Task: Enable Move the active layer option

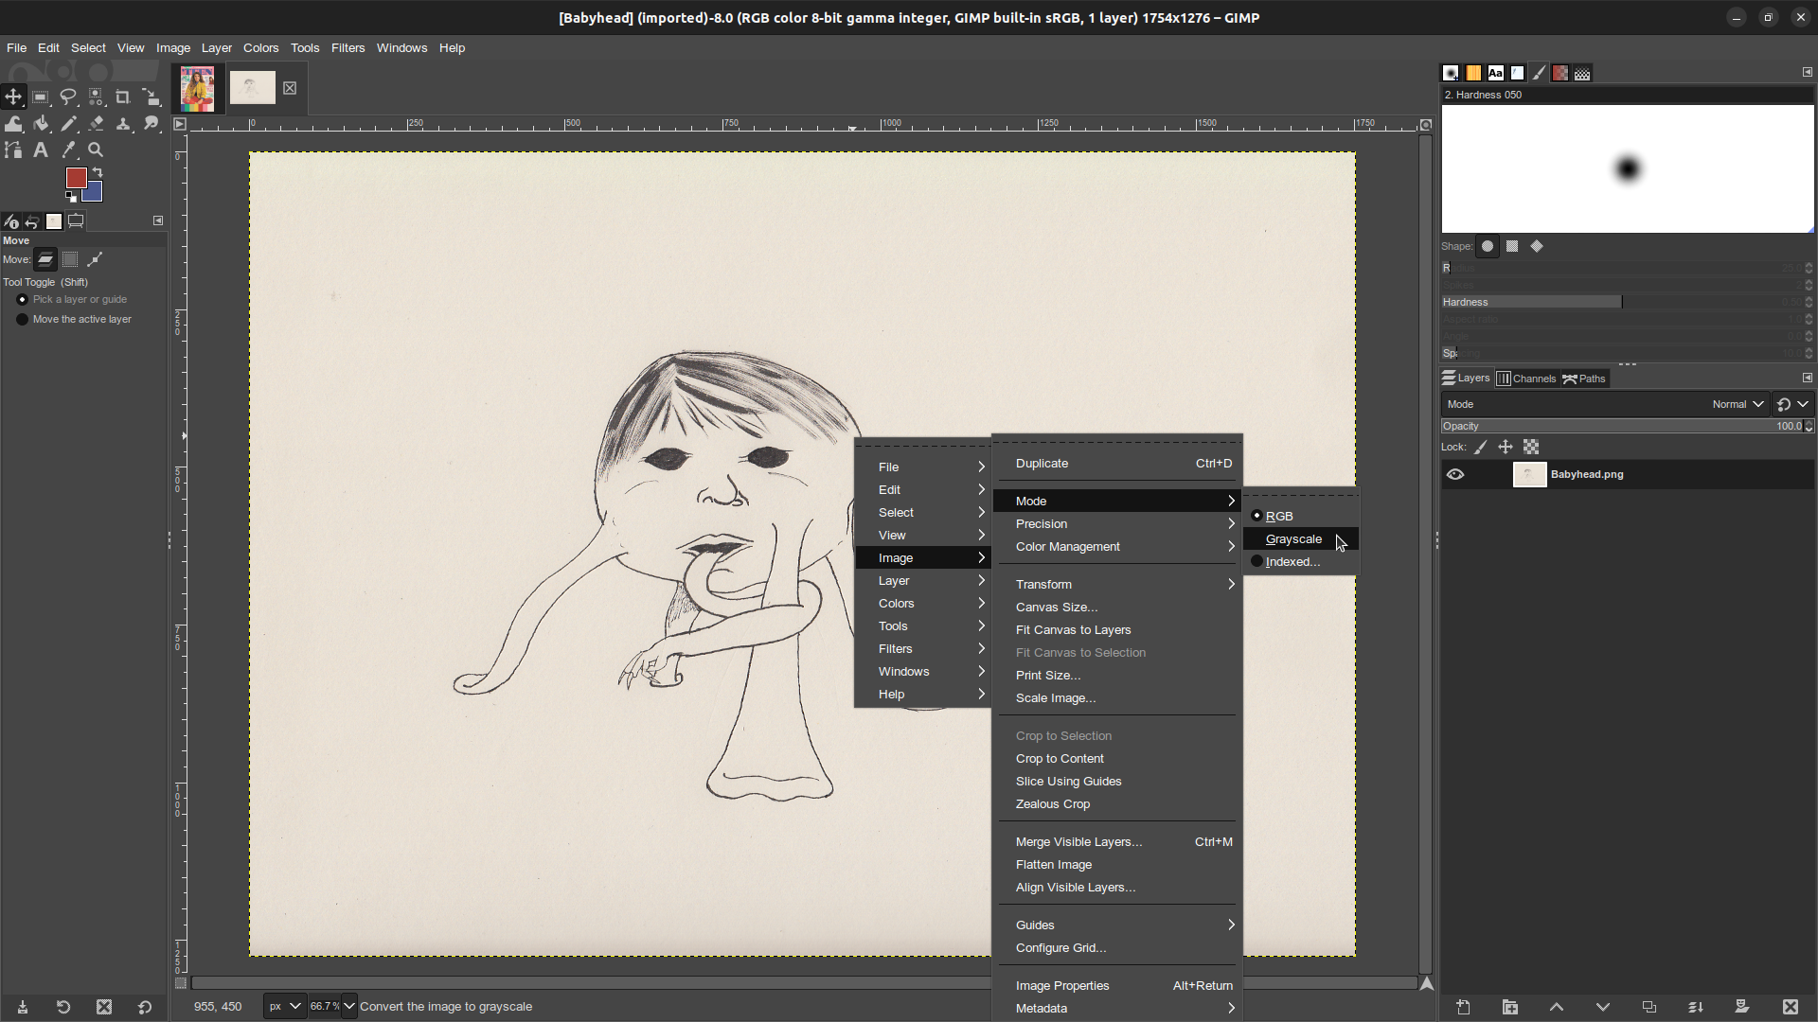Action: coord(23,319)
